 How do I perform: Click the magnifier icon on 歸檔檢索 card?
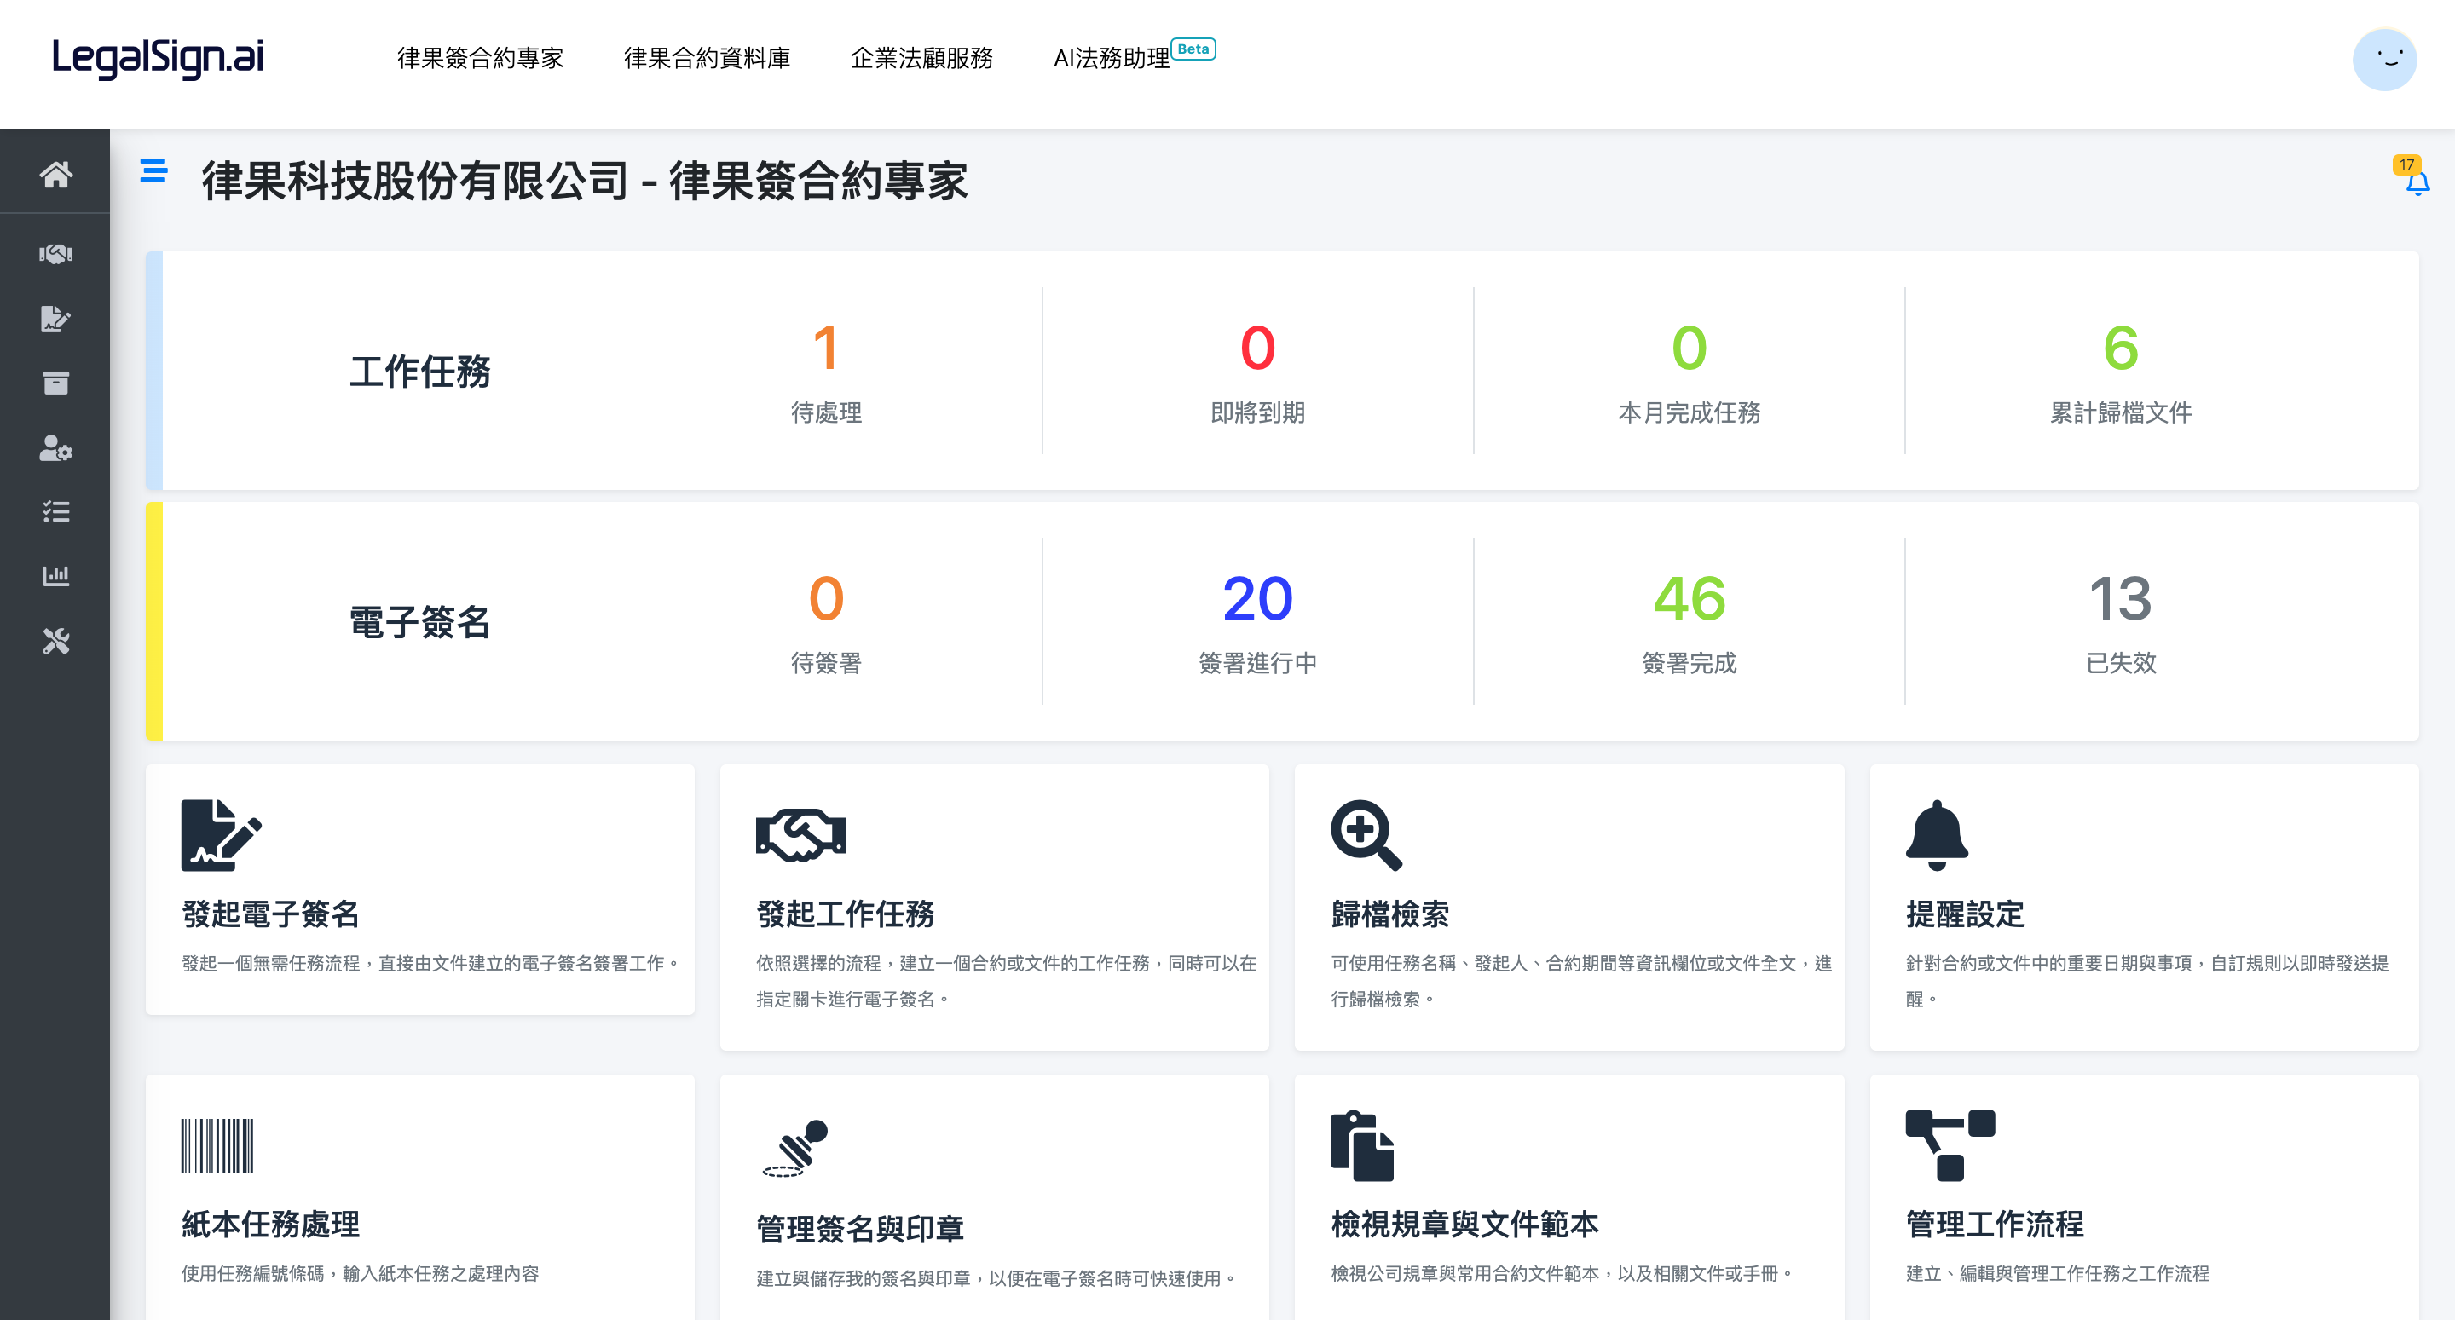pyautogui.click(x=1366, y=835)
